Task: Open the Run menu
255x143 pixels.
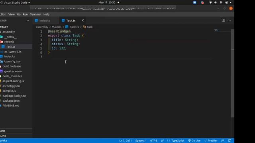Action: point(25,14)
